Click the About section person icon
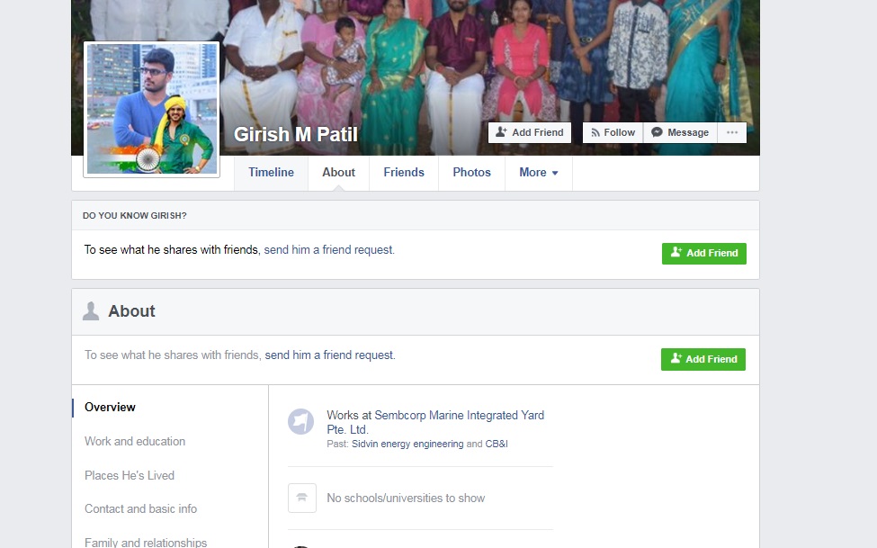This screenshot has height=548, width=877. [x=91, y=310]
